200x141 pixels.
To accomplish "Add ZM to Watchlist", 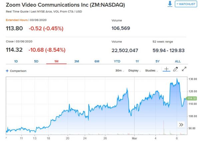I will coord(186,4).
